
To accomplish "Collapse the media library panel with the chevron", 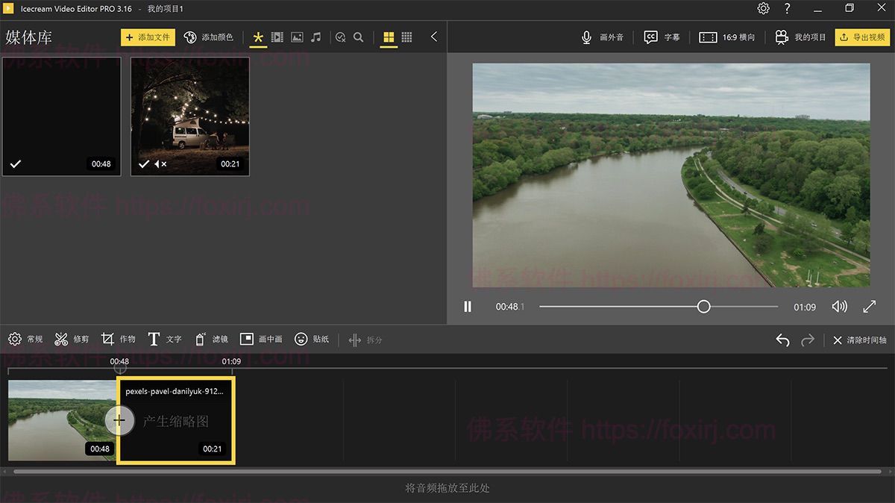I will pos(435,36).
